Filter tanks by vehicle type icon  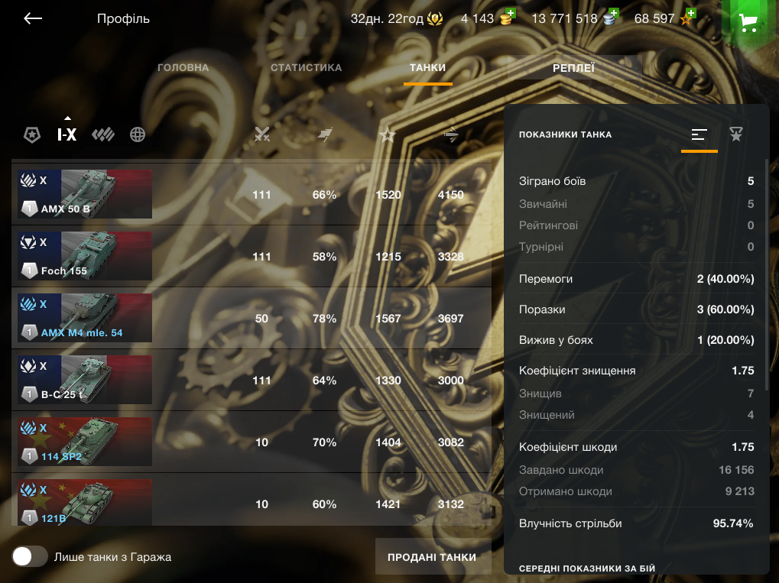[x=103, y=134]
